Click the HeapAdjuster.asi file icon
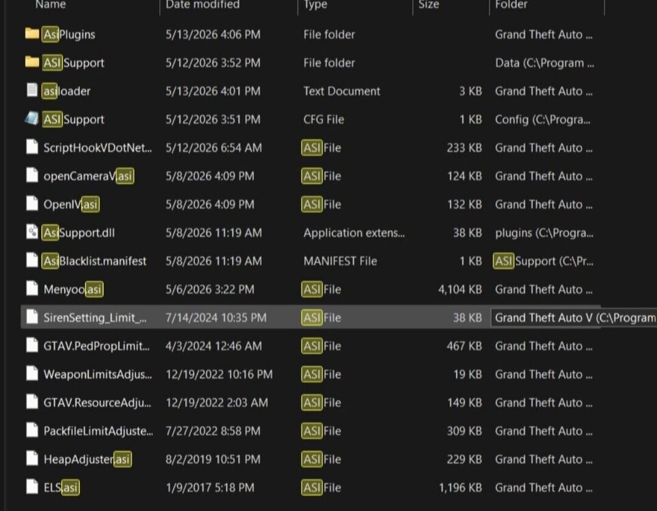The height and width of the screenshot is (511, 657). coord(32,459)
